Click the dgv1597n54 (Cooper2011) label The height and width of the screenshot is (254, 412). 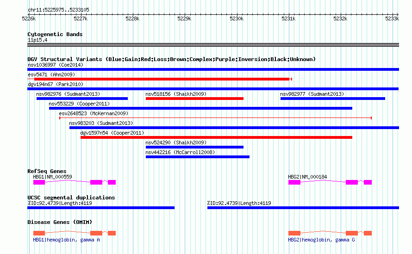(x=112, y=133)
